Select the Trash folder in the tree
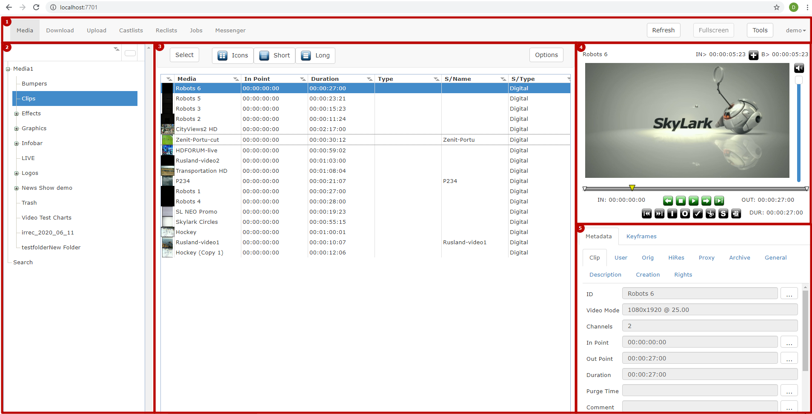Image resolution: width=812 pixels, height=414 pixels. (x=29, y=203)
